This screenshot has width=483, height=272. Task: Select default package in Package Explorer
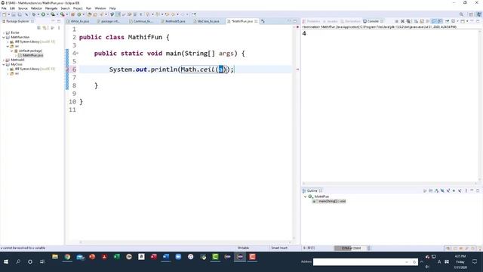30,51
